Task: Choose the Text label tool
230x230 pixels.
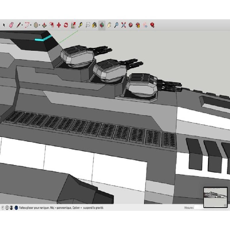Action: 88,25
